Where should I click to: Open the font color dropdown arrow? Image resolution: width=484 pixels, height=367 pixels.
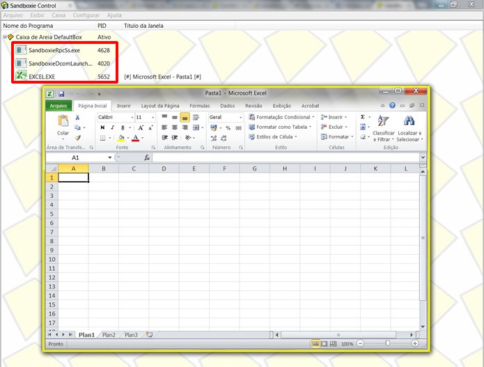click(142, 138)
